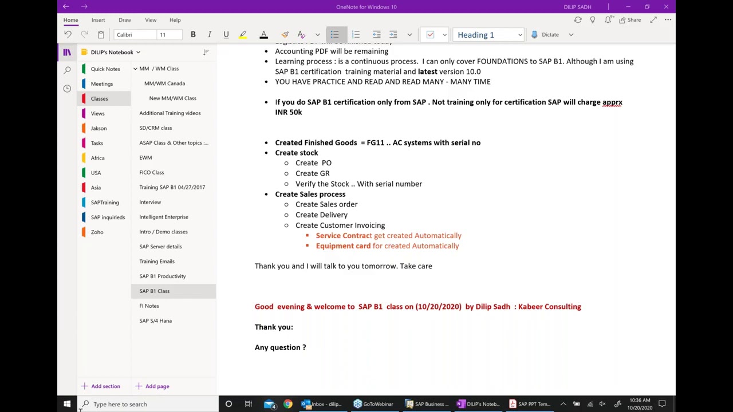Expand paragraph formatting options chevron
The height and width of the screenshot is (412, 733).
[409, 35]
